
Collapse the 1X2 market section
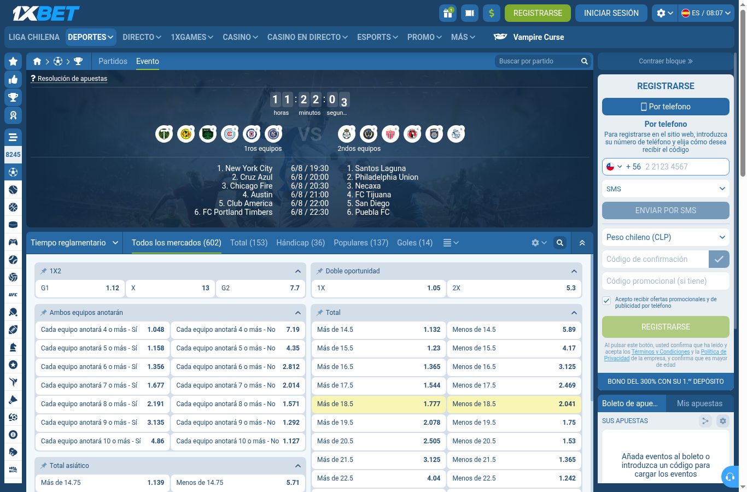pyautogui.click(x=298, y=271)
